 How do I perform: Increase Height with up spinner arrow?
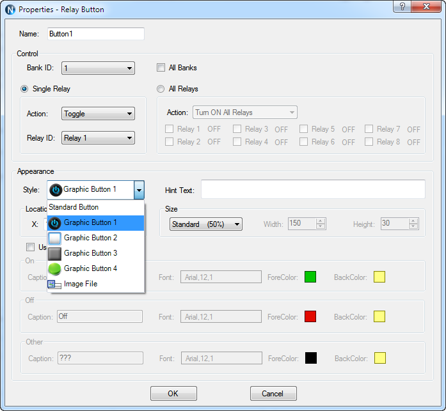413,221
